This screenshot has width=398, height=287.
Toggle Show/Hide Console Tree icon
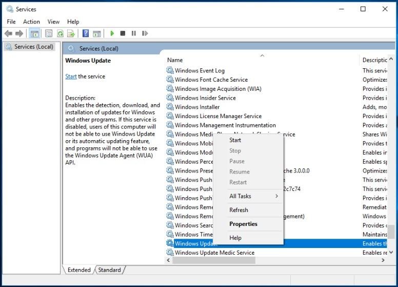pyautogui.click(x=34, y=33)
